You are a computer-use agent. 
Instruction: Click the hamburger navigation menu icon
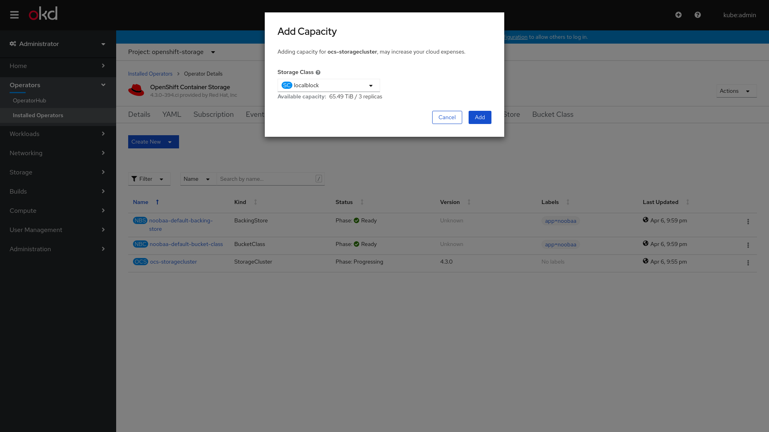[x=14, y=15]
